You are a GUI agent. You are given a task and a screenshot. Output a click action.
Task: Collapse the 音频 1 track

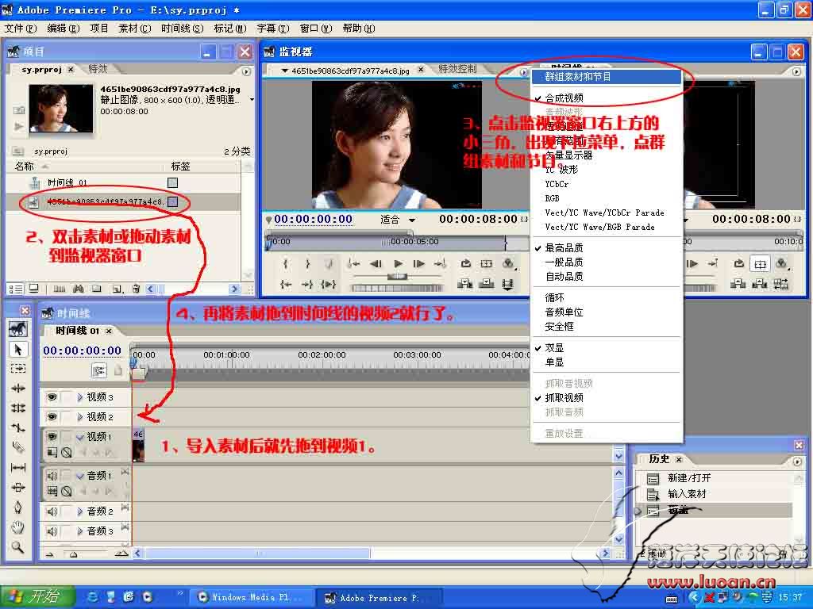[80, 476]
